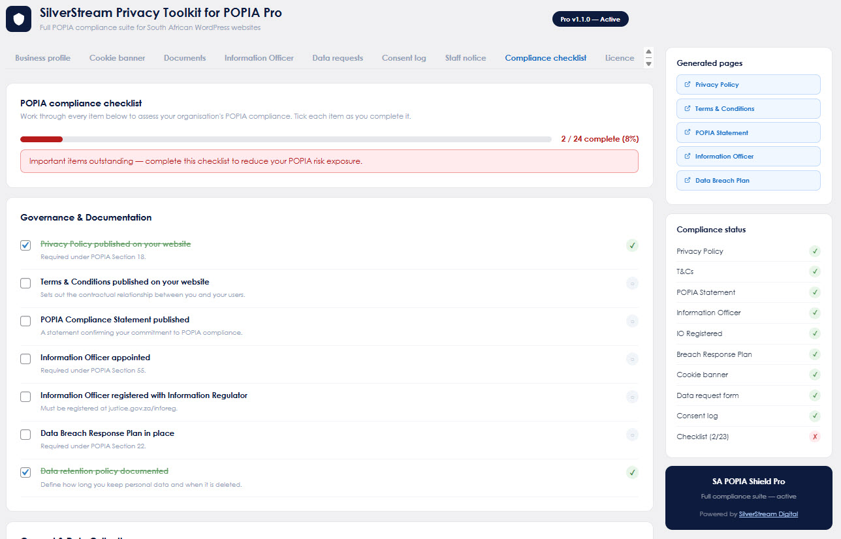Click tab scroll down arrow
841x539 pixels.
(648, 63)
